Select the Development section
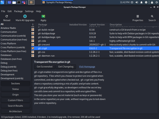The image size is (159, 119). click(8, 75)
